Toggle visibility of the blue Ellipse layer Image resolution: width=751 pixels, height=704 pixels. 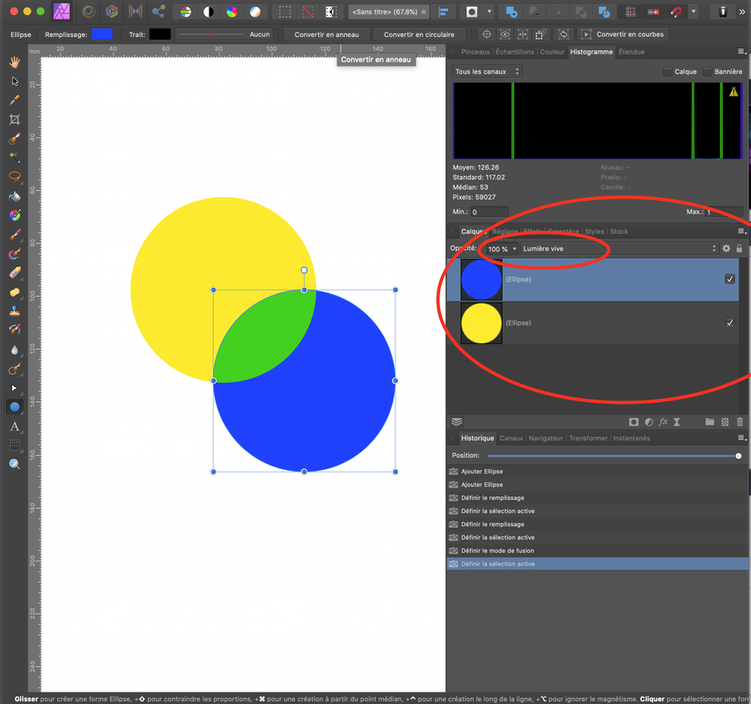(730, 279)
